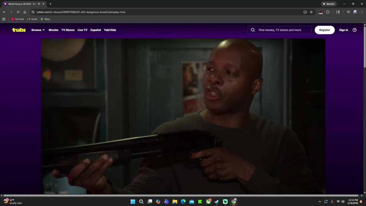Go back to the previous page
Image resolution: width=366 pixels, height=206 pixels.
tap(4, 12)
